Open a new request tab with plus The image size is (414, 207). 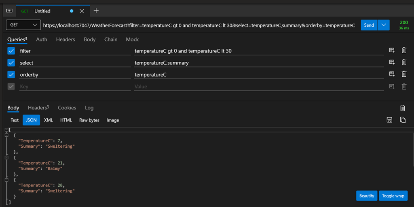coord(96,11)
